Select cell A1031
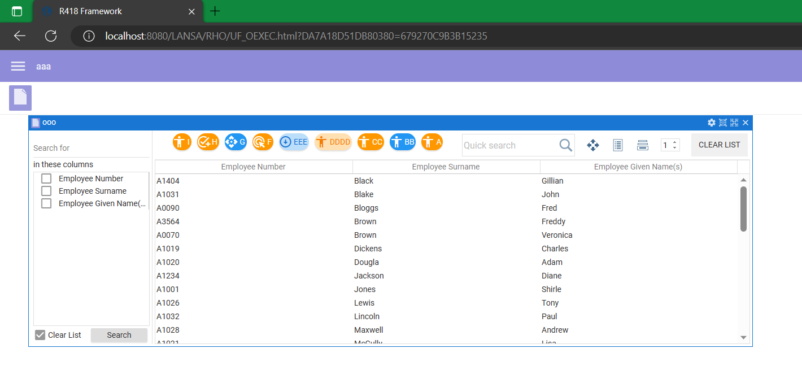Image resolution: width=802 pixels, height=383 pixels. (168, 194)
